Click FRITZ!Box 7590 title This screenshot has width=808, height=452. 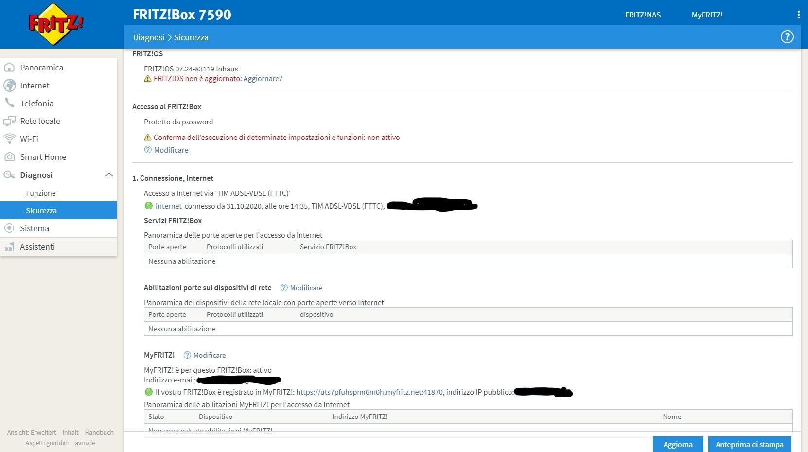182,15
